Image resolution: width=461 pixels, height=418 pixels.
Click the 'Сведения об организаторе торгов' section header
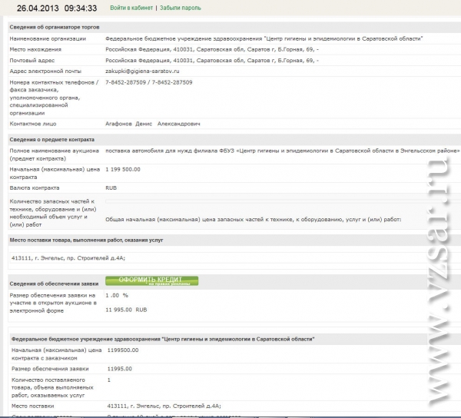click(x=55, y=27)
